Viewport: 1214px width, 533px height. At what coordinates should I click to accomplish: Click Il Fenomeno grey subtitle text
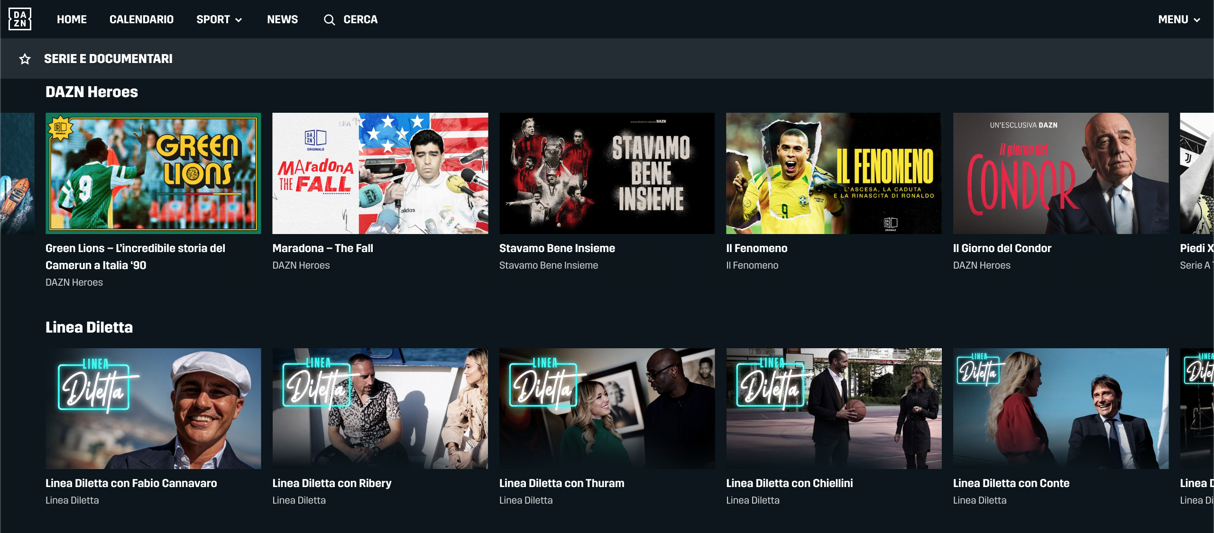tap(752, 265)
